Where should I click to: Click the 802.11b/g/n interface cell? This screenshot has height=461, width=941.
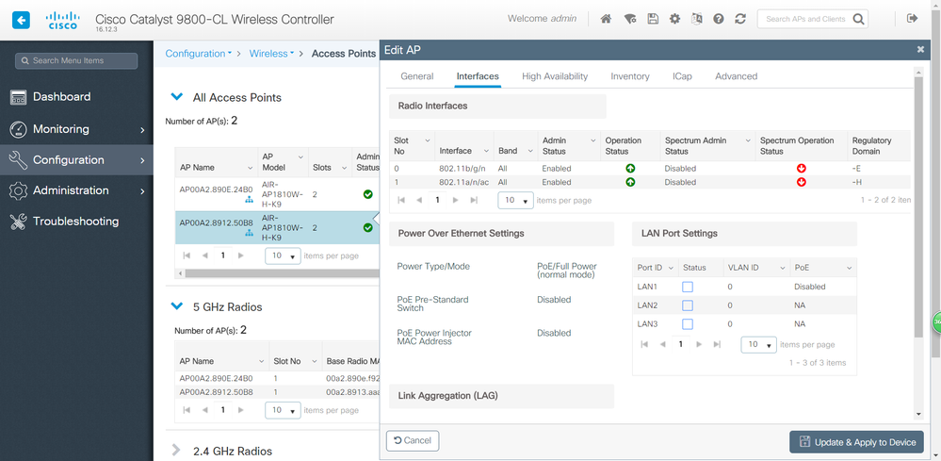tap(464, 169)
